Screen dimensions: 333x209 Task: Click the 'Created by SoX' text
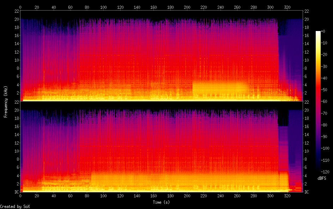[x=12, y=206]
